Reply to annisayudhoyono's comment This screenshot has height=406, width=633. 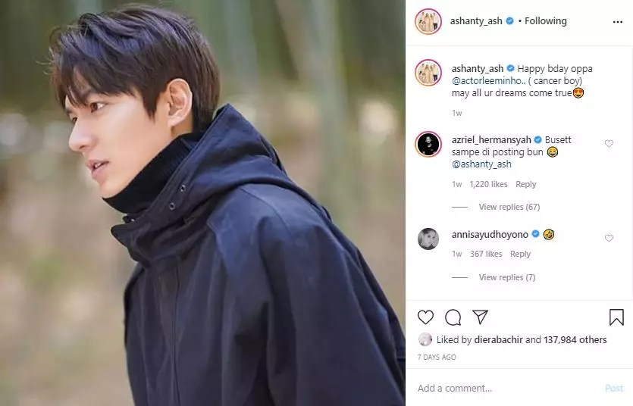click(520, 254)
